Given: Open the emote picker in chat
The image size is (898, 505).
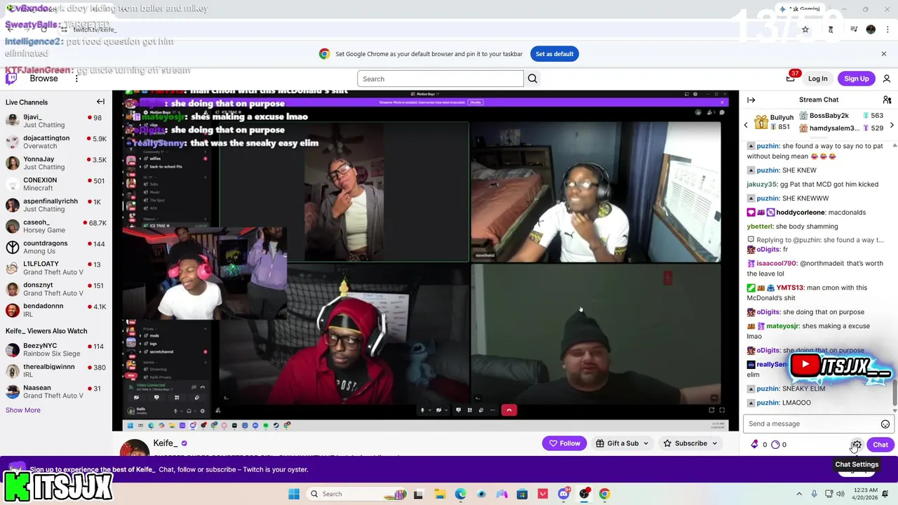Looking at the screenshot, I should [x=885, y=424].
